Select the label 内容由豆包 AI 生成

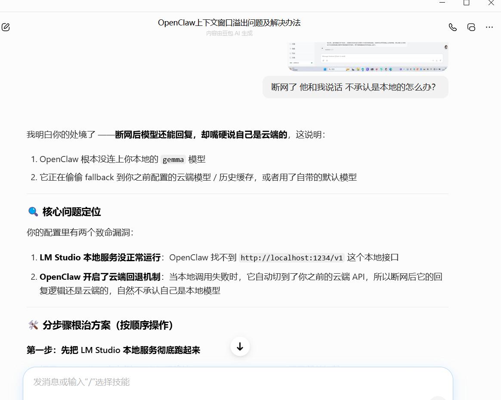click(229, 33)
